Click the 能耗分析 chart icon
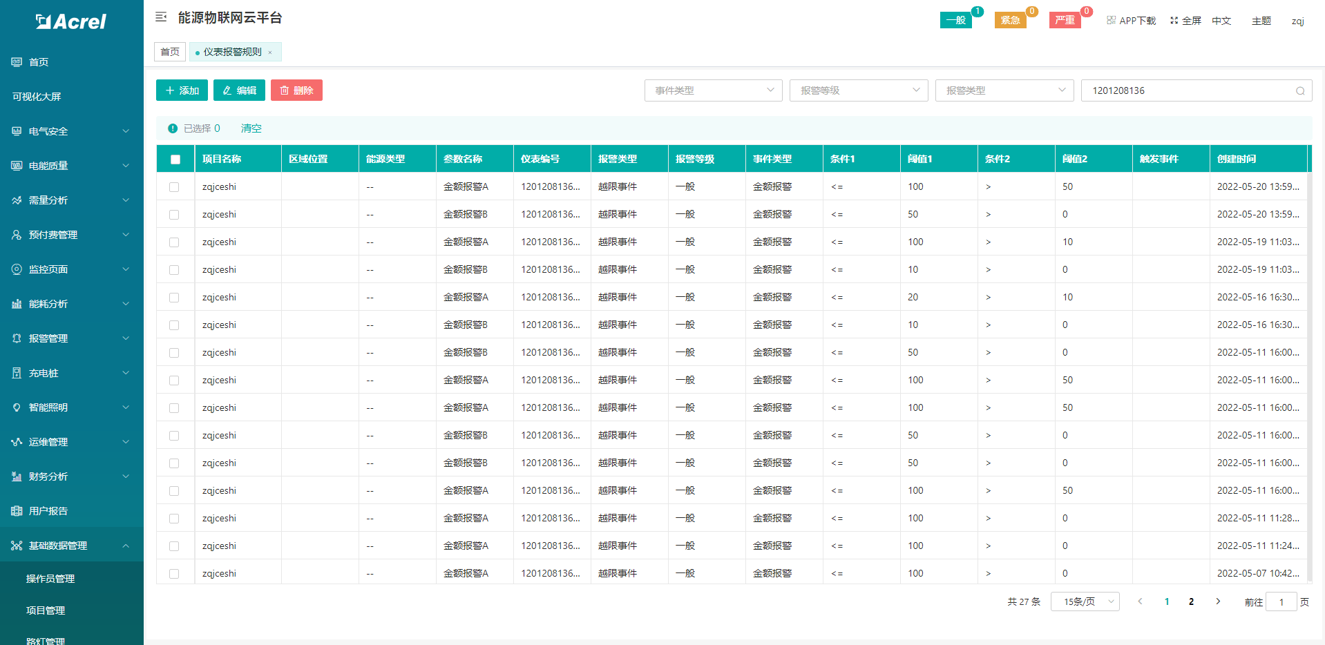This screenshot has height=645, width=1325. [x=17, y=304]
